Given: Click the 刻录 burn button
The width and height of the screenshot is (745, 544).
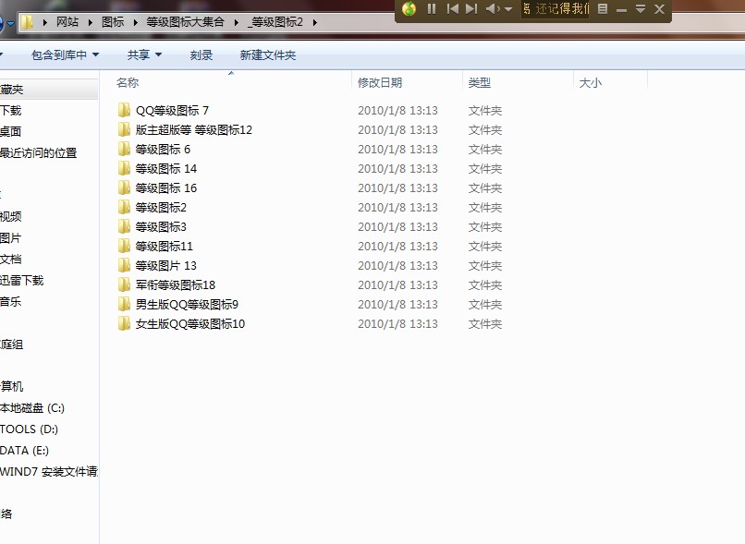Looking at the screenshot, I should [200, 55].
